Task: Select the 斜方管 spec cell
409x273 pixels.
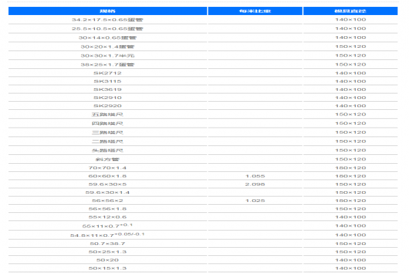Action: (x=108, y=159)
